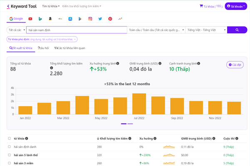Click the 9 (Thấp) competition value
Screen dimensions: 250x166
tap(228, 147)
